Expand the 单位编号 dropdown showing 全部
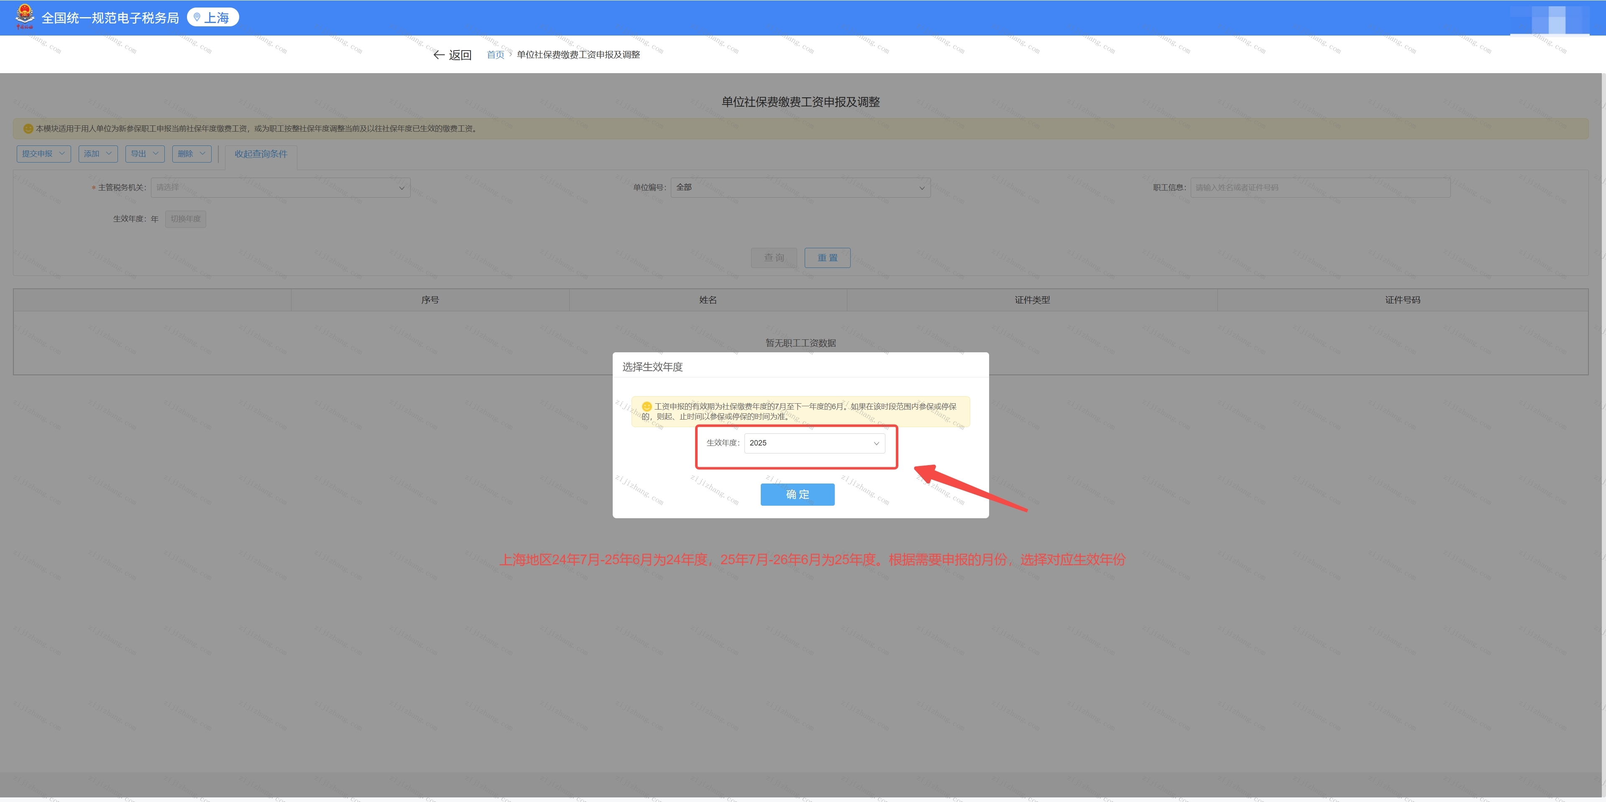Screen dimensions: 1606x802 (x=800, y=188)
